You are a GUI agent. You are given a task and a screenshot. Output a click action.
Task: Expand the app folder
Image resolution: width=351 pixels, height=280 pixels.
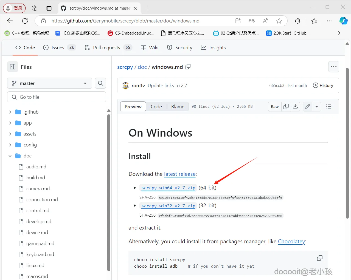tap(10, 123)
